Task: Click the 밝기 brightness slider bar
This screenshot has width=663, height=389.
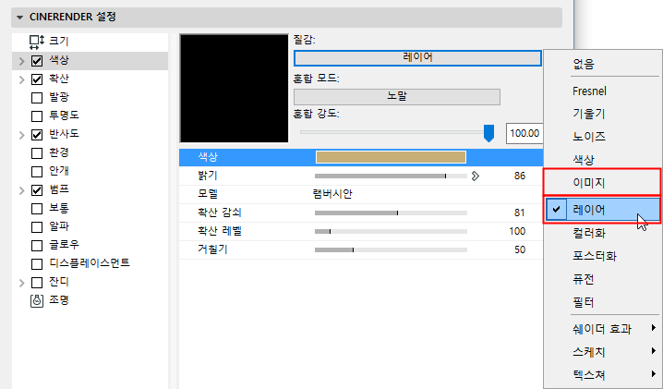Action: (391, 176)
